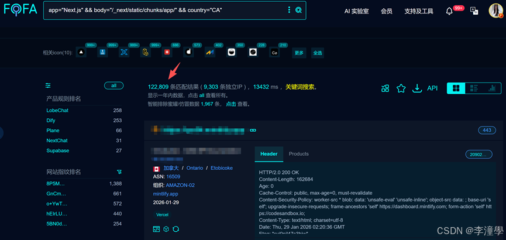This screenshot has height=240, width=506.
Task: Click 关键词搜索 link
Action: (300, 87)
